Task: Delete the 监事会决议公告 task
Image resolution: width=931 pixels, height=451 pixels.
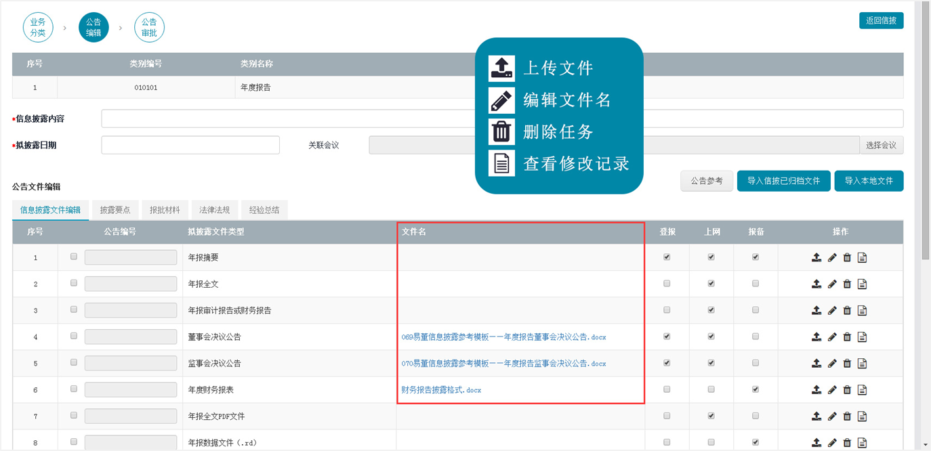Action: point(847,363)
